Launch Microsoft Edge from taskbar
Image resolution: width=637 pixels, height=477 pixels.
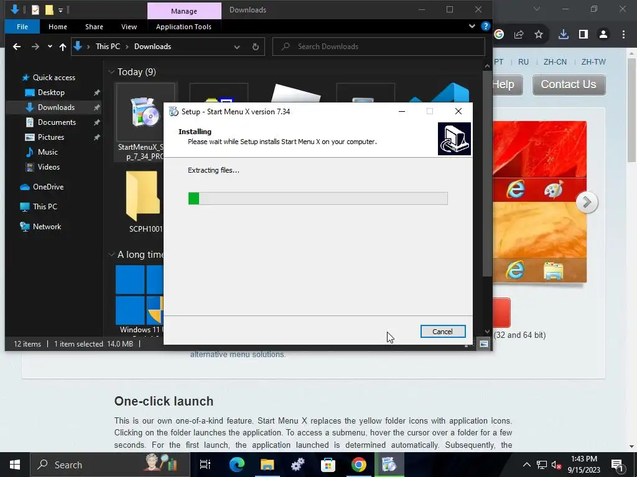(236, 465)
